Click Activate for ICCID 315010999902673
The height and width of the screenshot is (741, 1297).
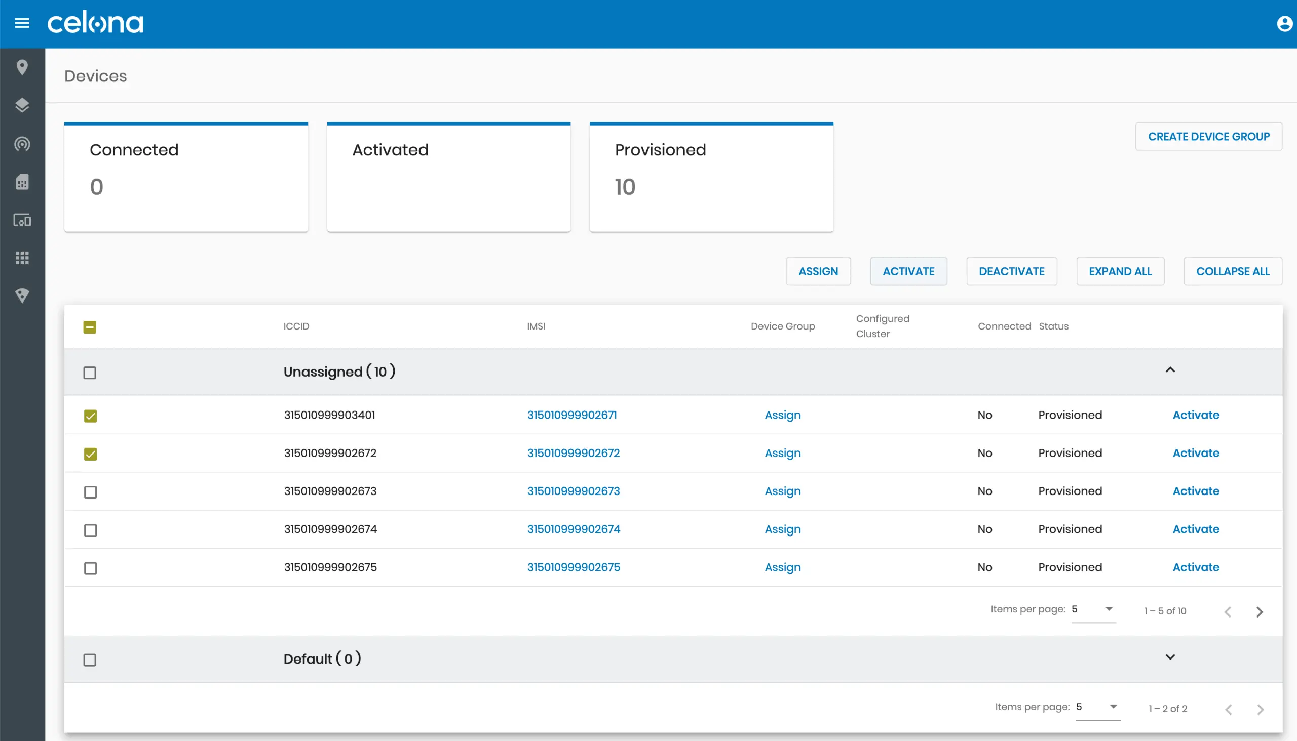(x=1196, y=491)
